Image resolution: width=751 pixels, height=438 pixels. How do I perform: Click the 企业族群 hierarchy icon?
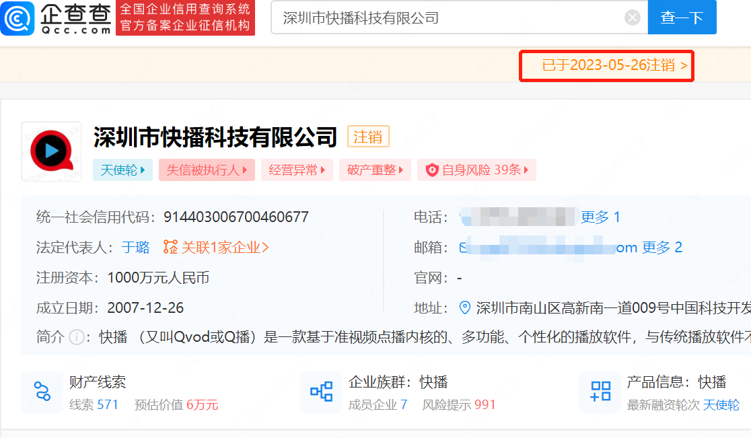[x=322, y=392]
